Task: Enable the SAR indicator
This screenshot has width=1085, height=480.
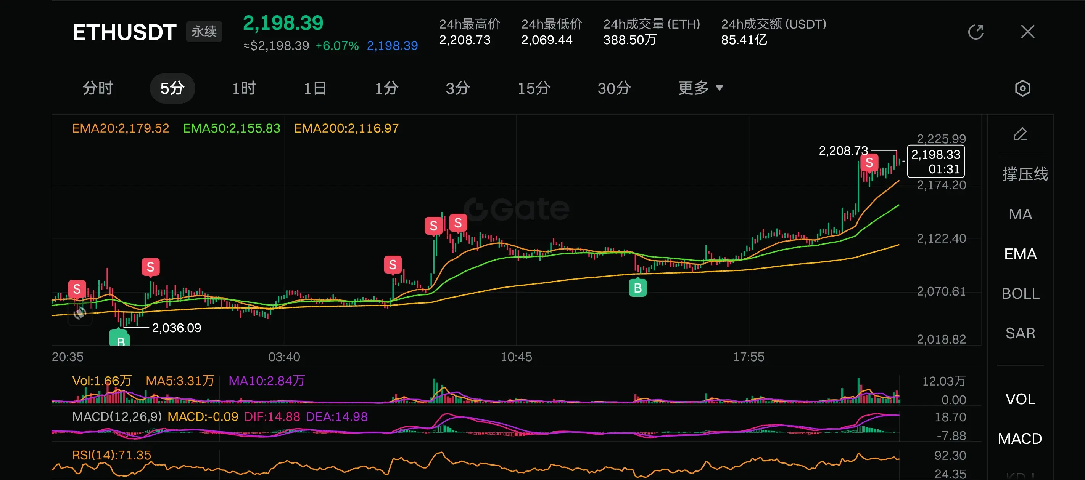Action: click(x=1020, y=333)
